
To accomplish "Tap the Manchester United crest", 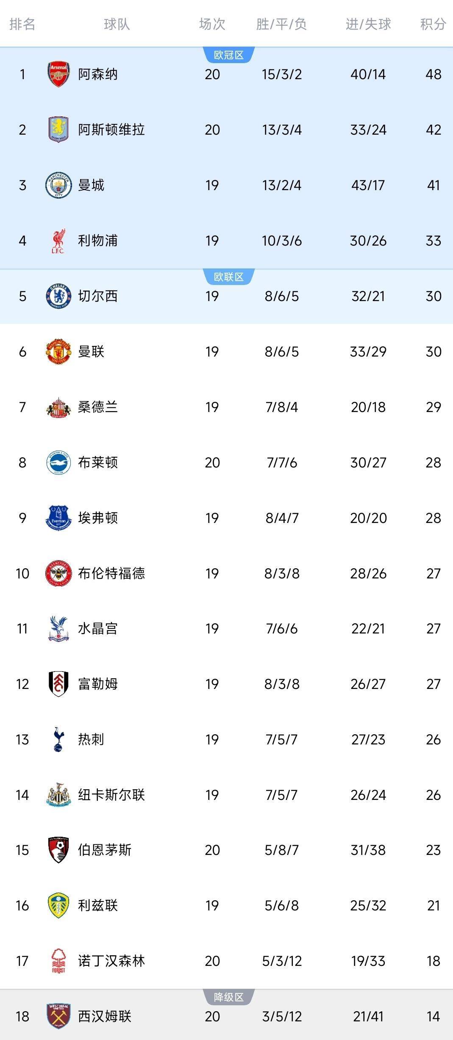I will (58, 351).
